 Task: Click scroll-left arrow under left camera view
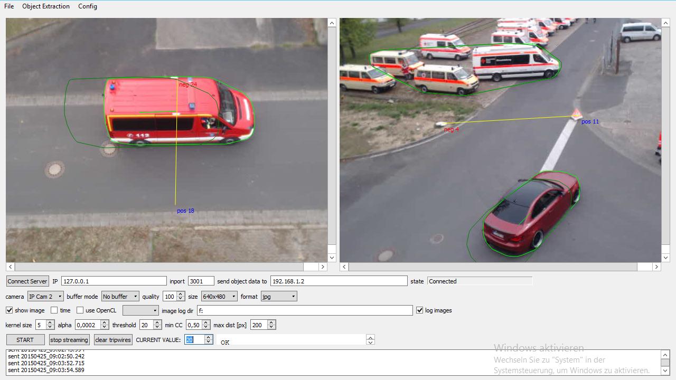click(11, 267)
